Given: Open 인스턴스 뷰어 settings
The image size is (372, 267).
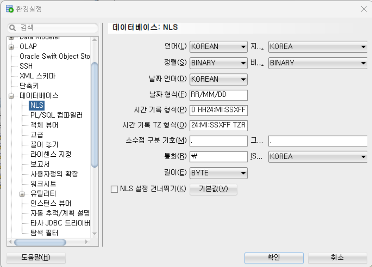Looking at the screenshot, I should tap(51, 204).
